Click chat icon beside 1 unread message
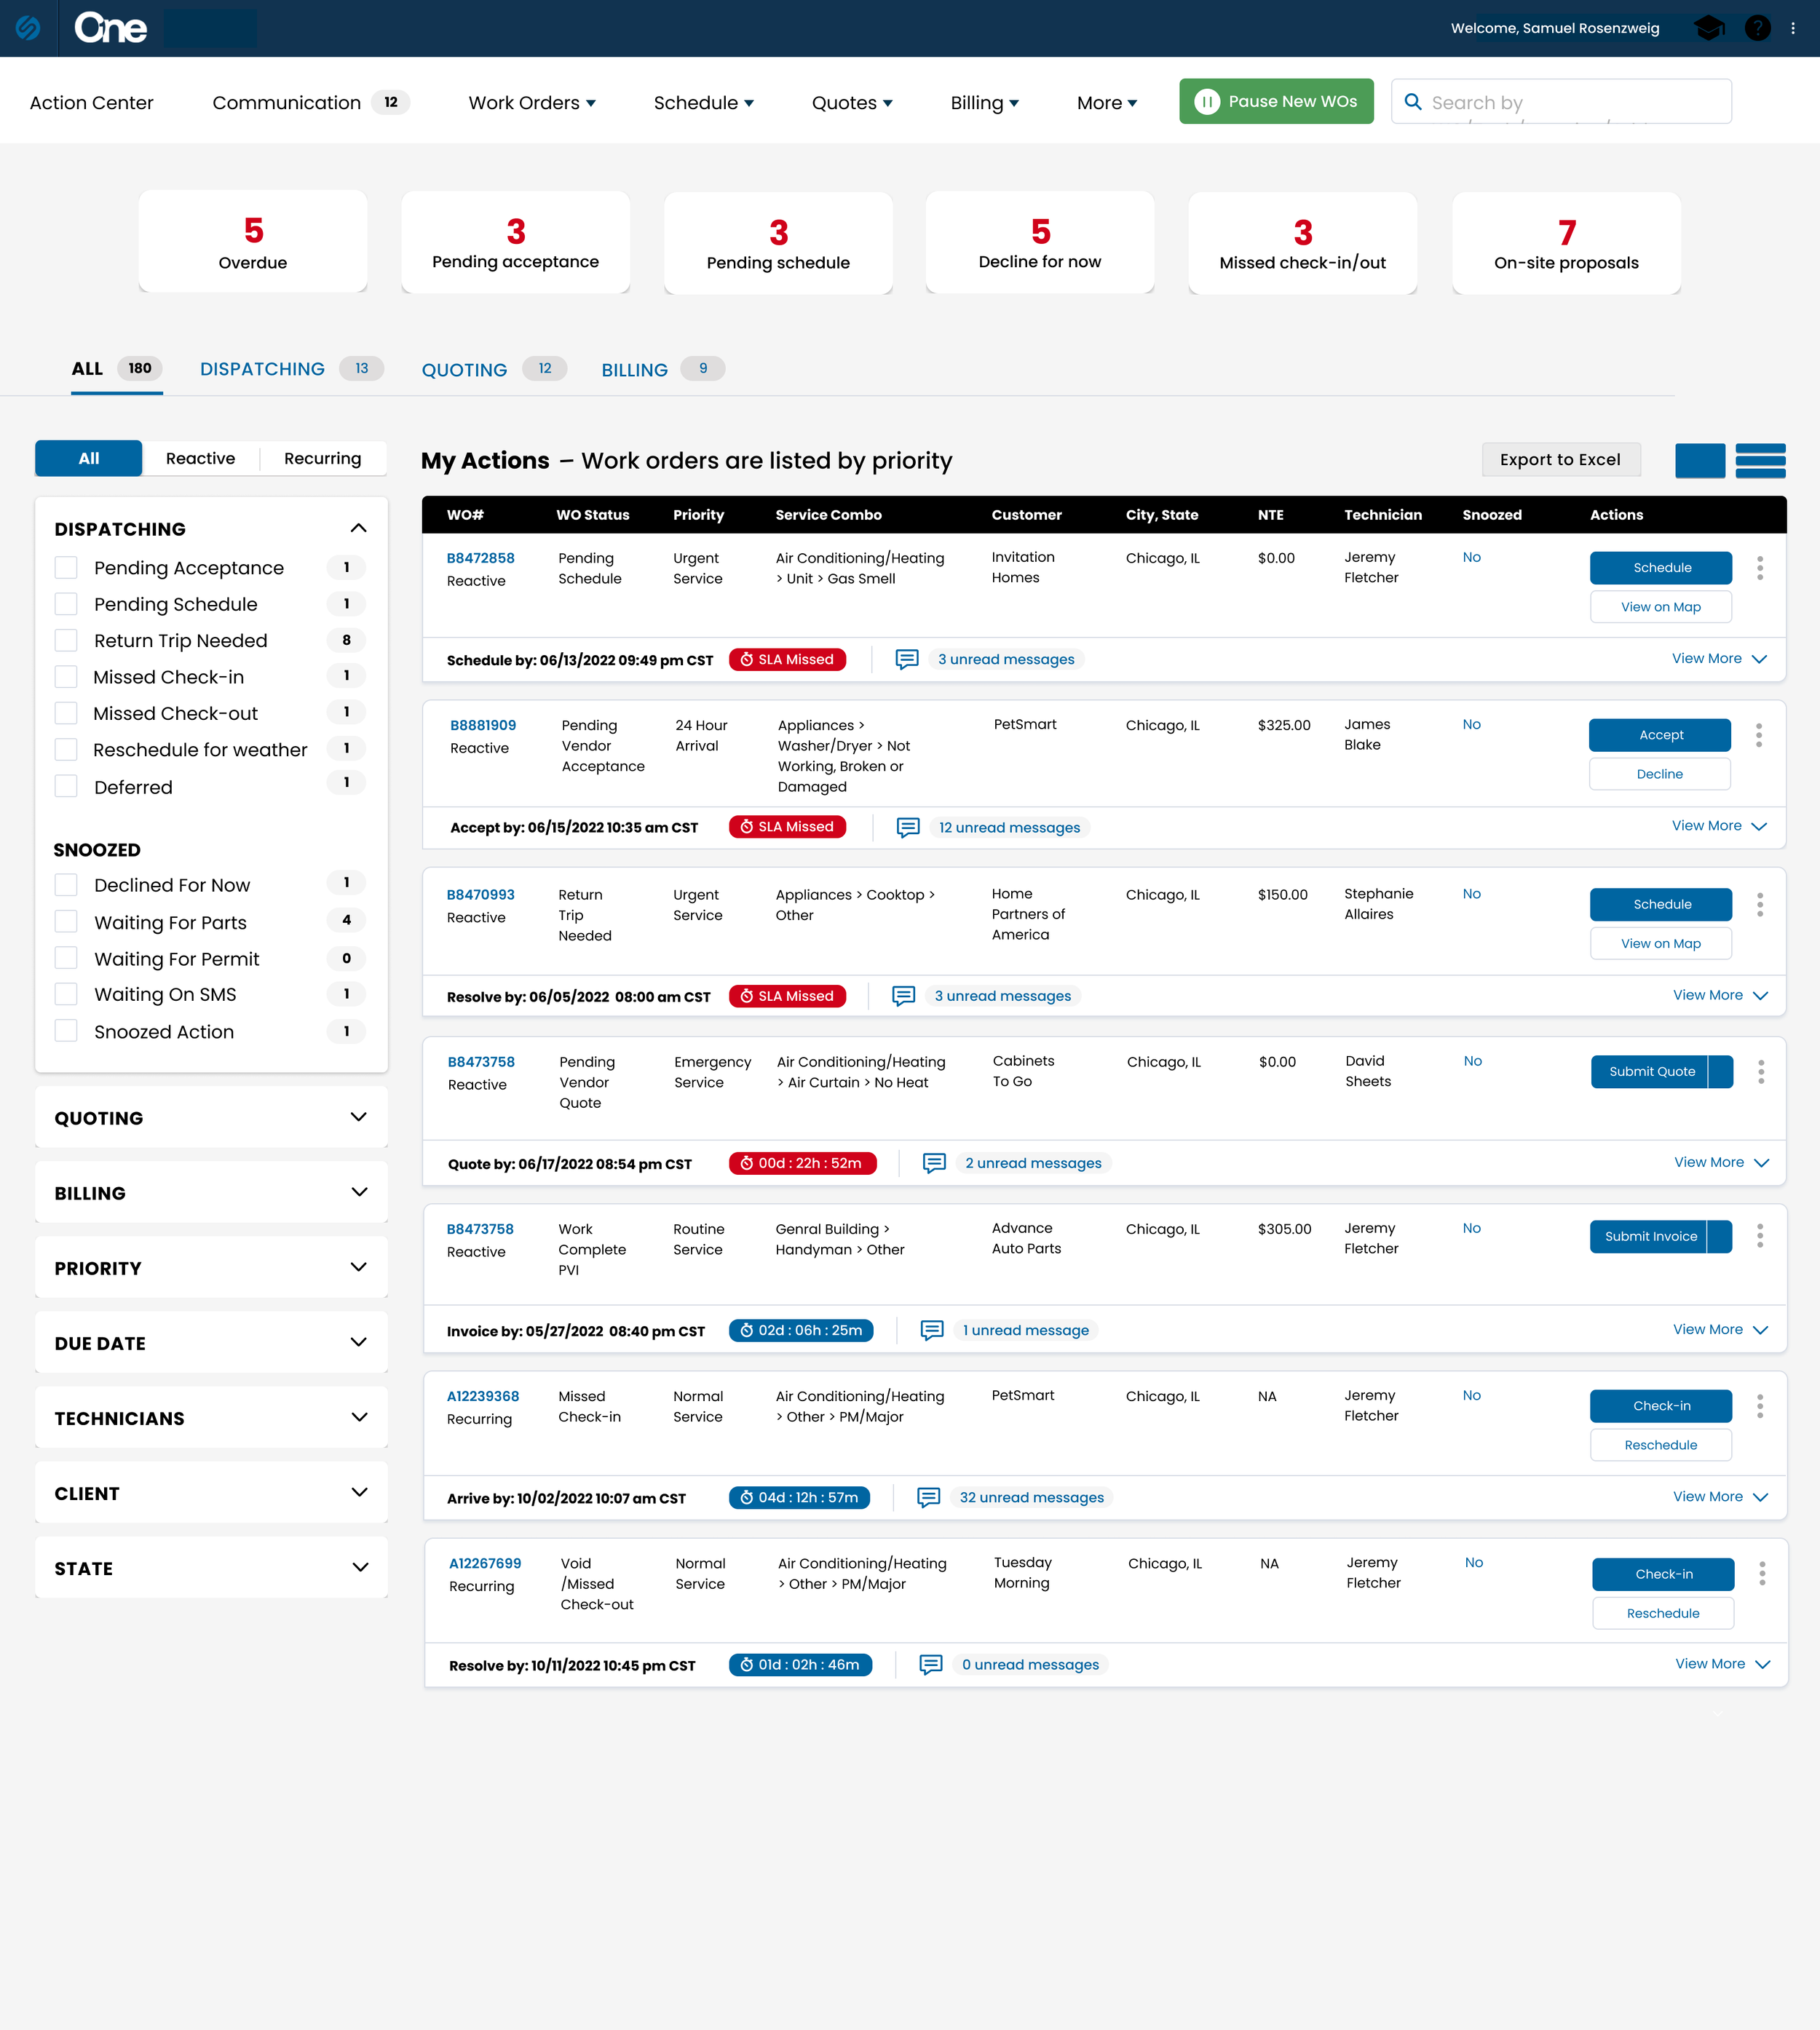The height and width of the screenshot is (2030, 1820). [932, 1330]
